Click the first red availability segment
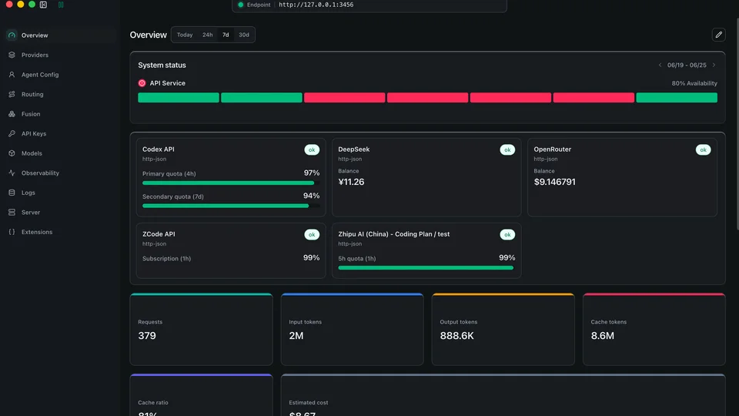Viewport: 739px width, 416px height. click(x=345, y=98)
